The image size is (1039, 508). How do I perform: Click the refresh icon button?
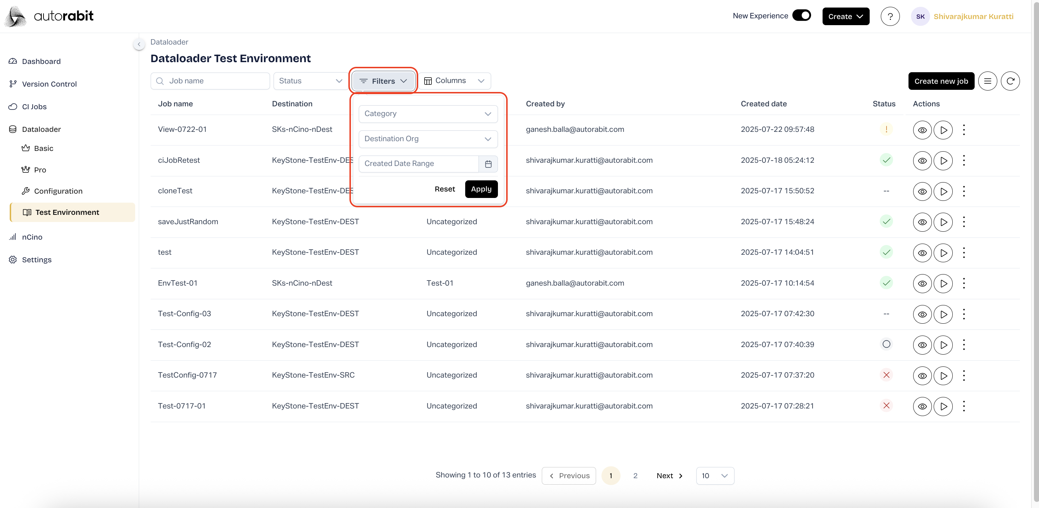coord(1010,81)
